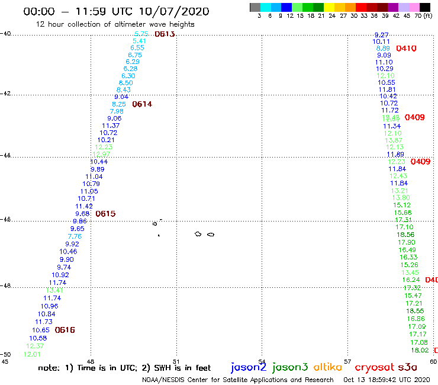Click the '70 (ft)' legend label
Viewport: 438px width, 385px height.
coord(423,15)
